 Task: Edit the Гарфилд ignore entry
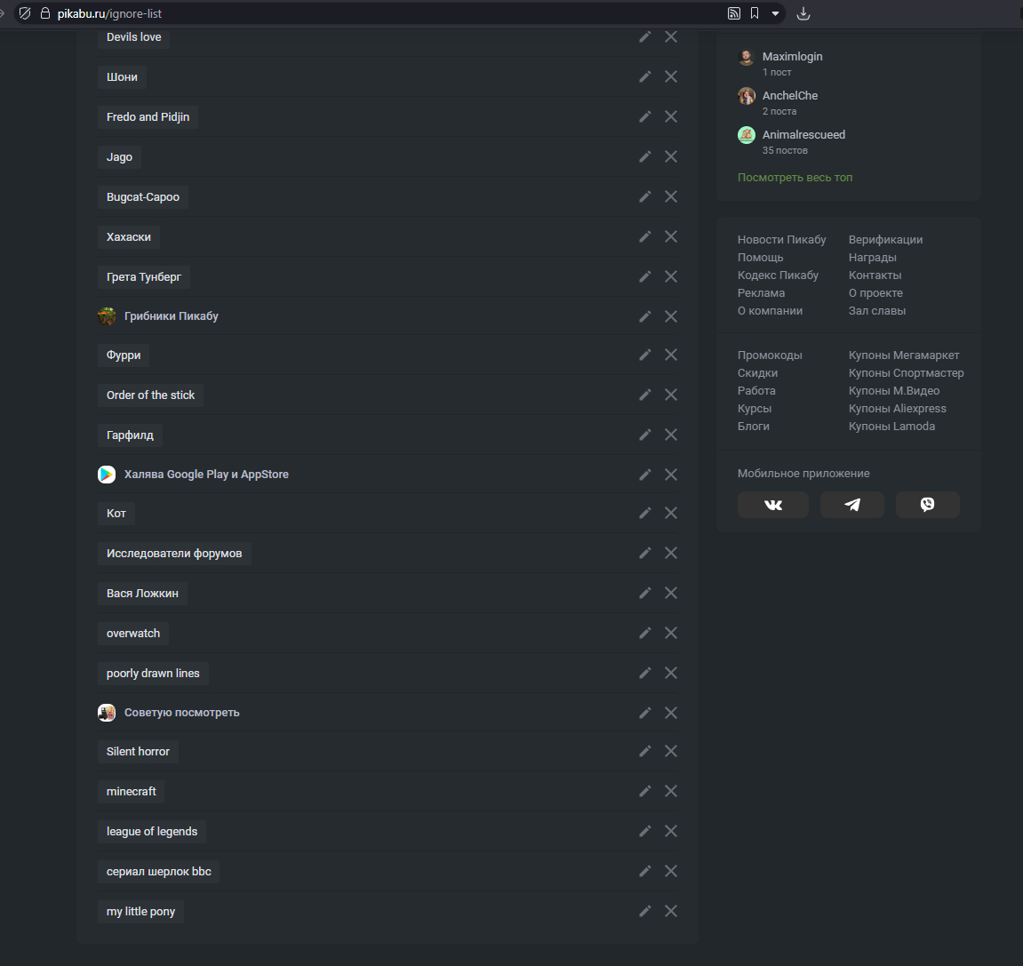pos(644,435)
